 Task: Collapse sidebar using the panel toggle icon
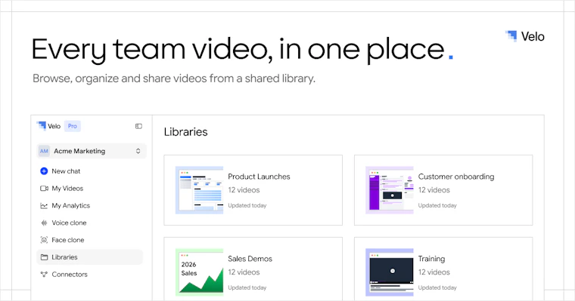pyautogui.click(x=138, y=126)
